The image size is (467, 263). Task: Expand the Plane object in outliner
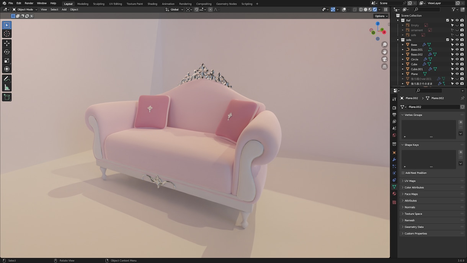pos(403,74)
